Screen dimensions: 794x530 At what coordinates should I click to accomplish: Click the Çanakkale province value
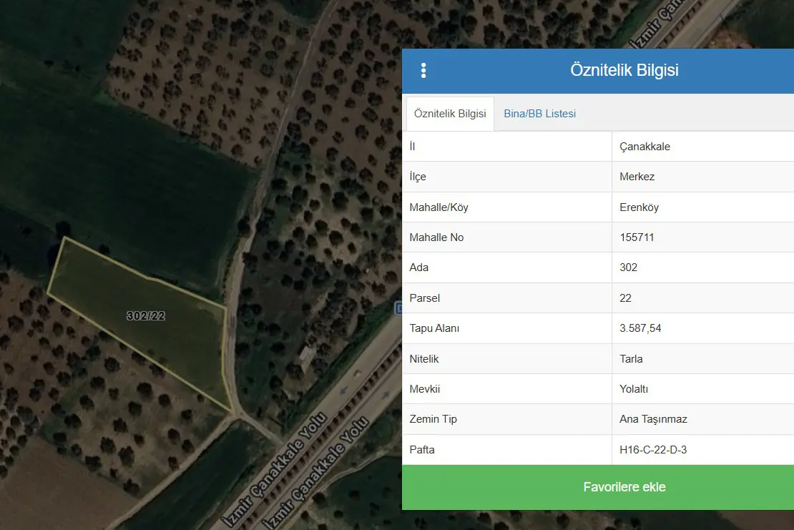coord(644,147)
